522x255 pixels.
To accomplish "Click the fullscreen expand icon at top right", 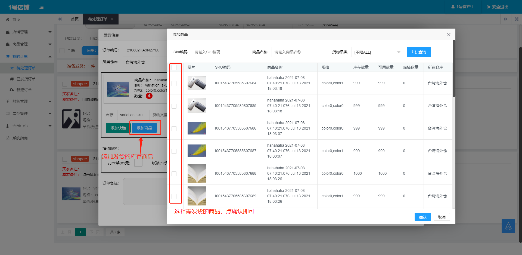I will (517, 19).
